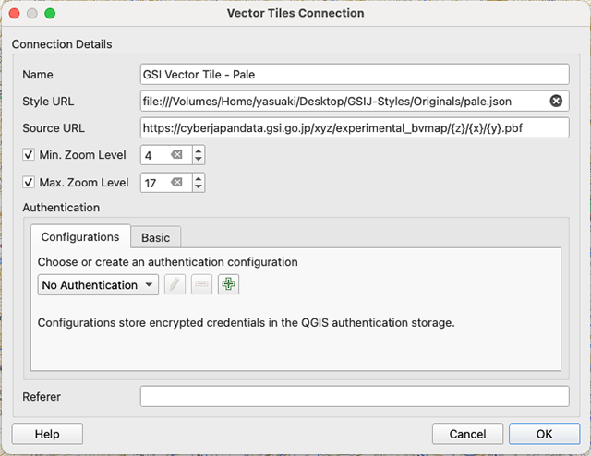
Task: Decrease Min. Zoom Level with down arrow
Action: tap(199, 160)
